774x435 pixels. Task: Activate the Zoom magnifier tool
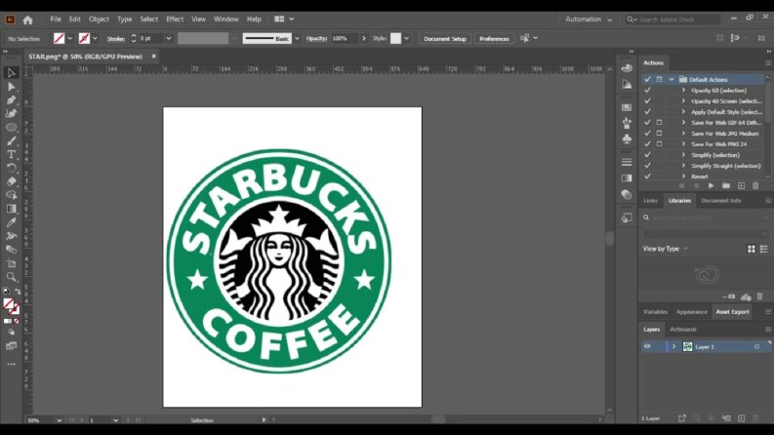point(11,277)
